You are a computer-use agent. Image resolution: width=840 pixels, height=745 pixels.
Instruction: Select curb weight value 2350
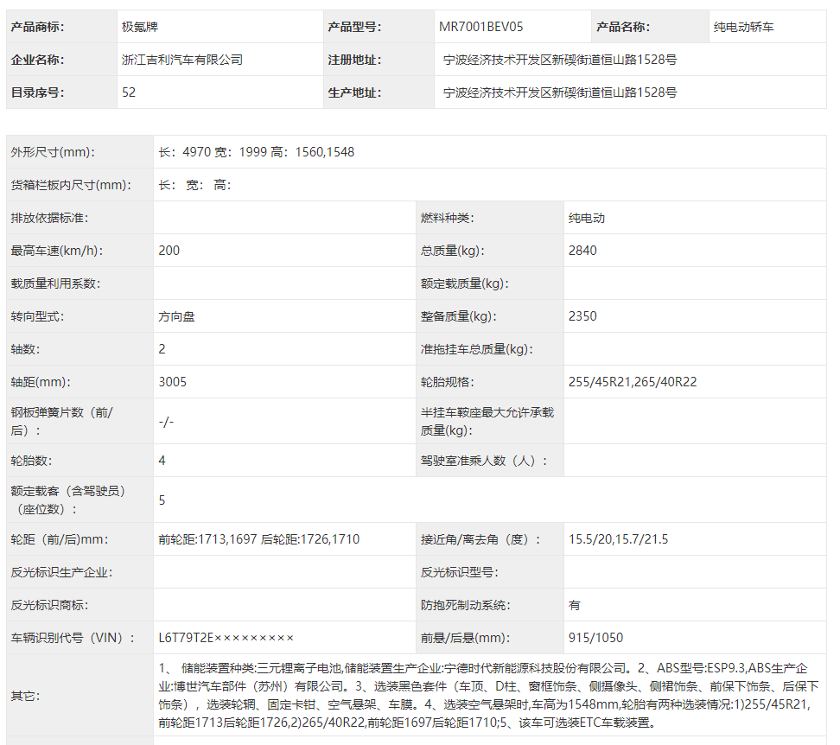tap(582, 316)
